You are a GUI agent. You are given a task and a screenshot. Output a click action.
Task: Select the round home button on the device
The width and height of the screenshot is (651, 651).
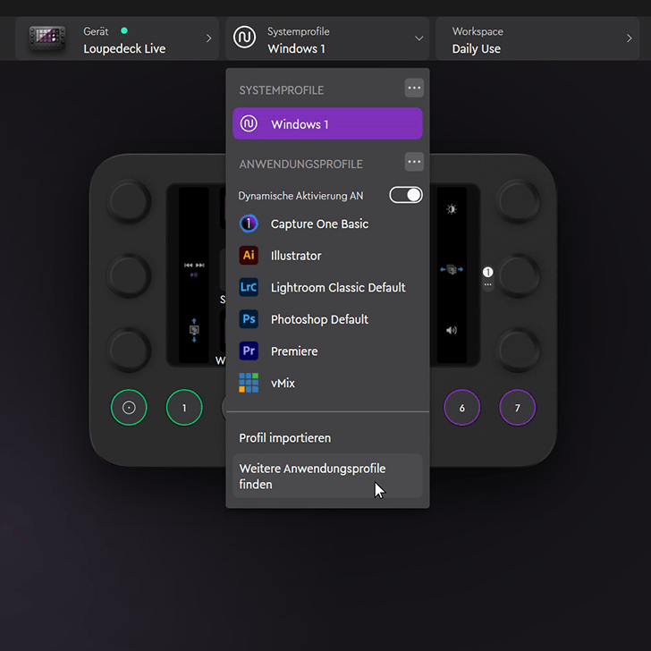point(129,408)
